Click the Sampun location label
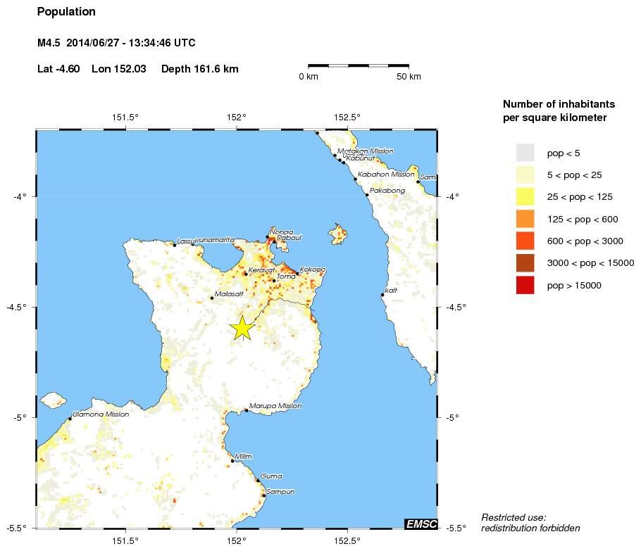Screen dimensions: 641x551 pos(280,492)
